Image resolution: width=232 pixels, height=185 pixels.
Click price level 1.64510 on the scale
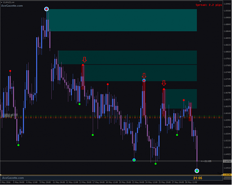click(x=228, y=168)
